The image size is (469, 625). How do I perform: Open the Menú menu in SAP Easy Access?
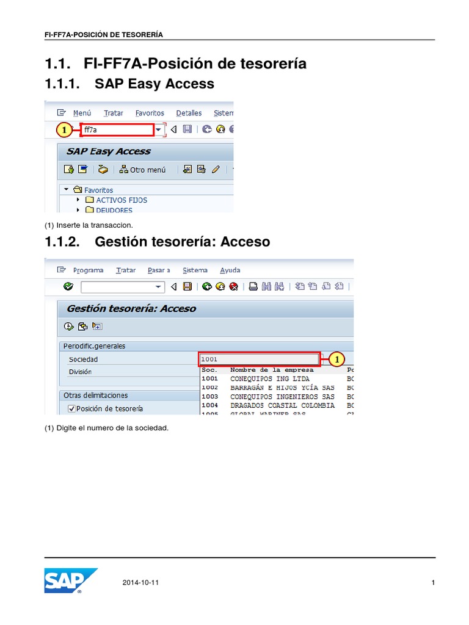82,113
